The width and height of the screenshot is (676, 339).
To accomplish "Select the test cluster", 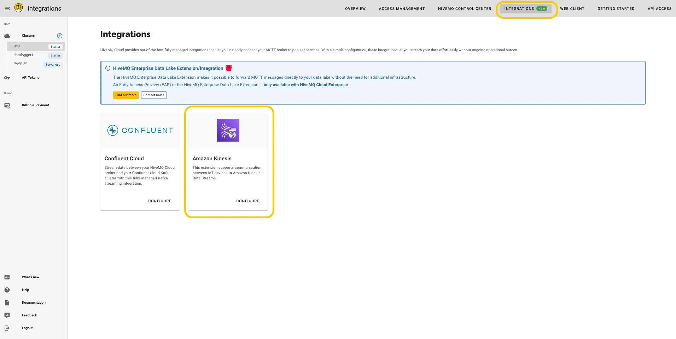I will click(36, 46).
